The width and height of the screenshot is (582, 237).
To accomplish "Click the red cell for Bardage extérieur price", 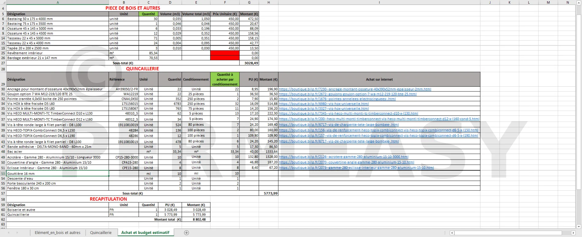I will coord(225,58).
